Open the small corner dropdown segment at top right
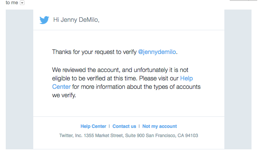258x157 pixels. (253, 0)
